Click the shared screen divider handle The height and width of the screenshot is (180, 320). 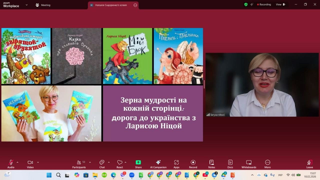point(204,84)
